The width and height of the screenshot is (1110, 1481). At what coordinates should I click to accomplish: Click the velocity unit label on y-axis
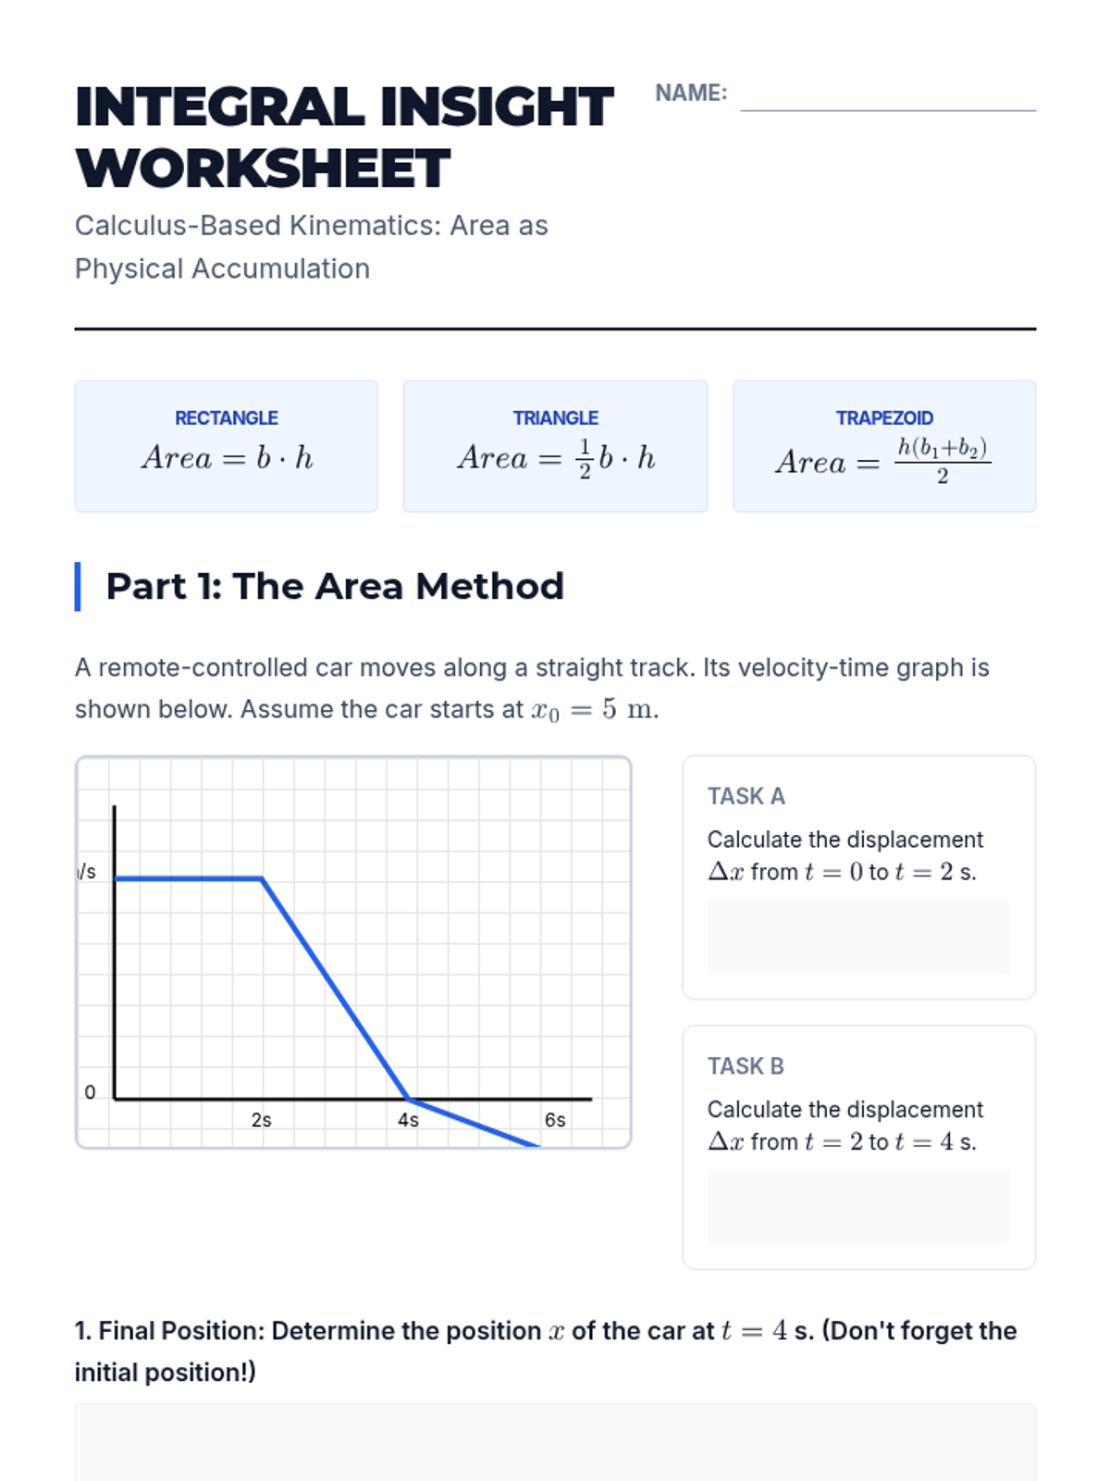tap(87, 872)
